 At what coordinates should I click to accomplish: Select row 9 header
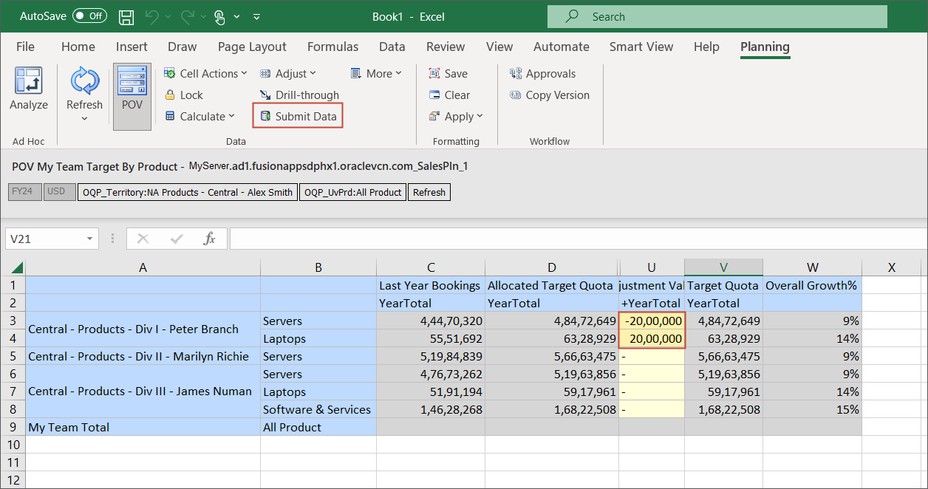click(x=13, y=427)
